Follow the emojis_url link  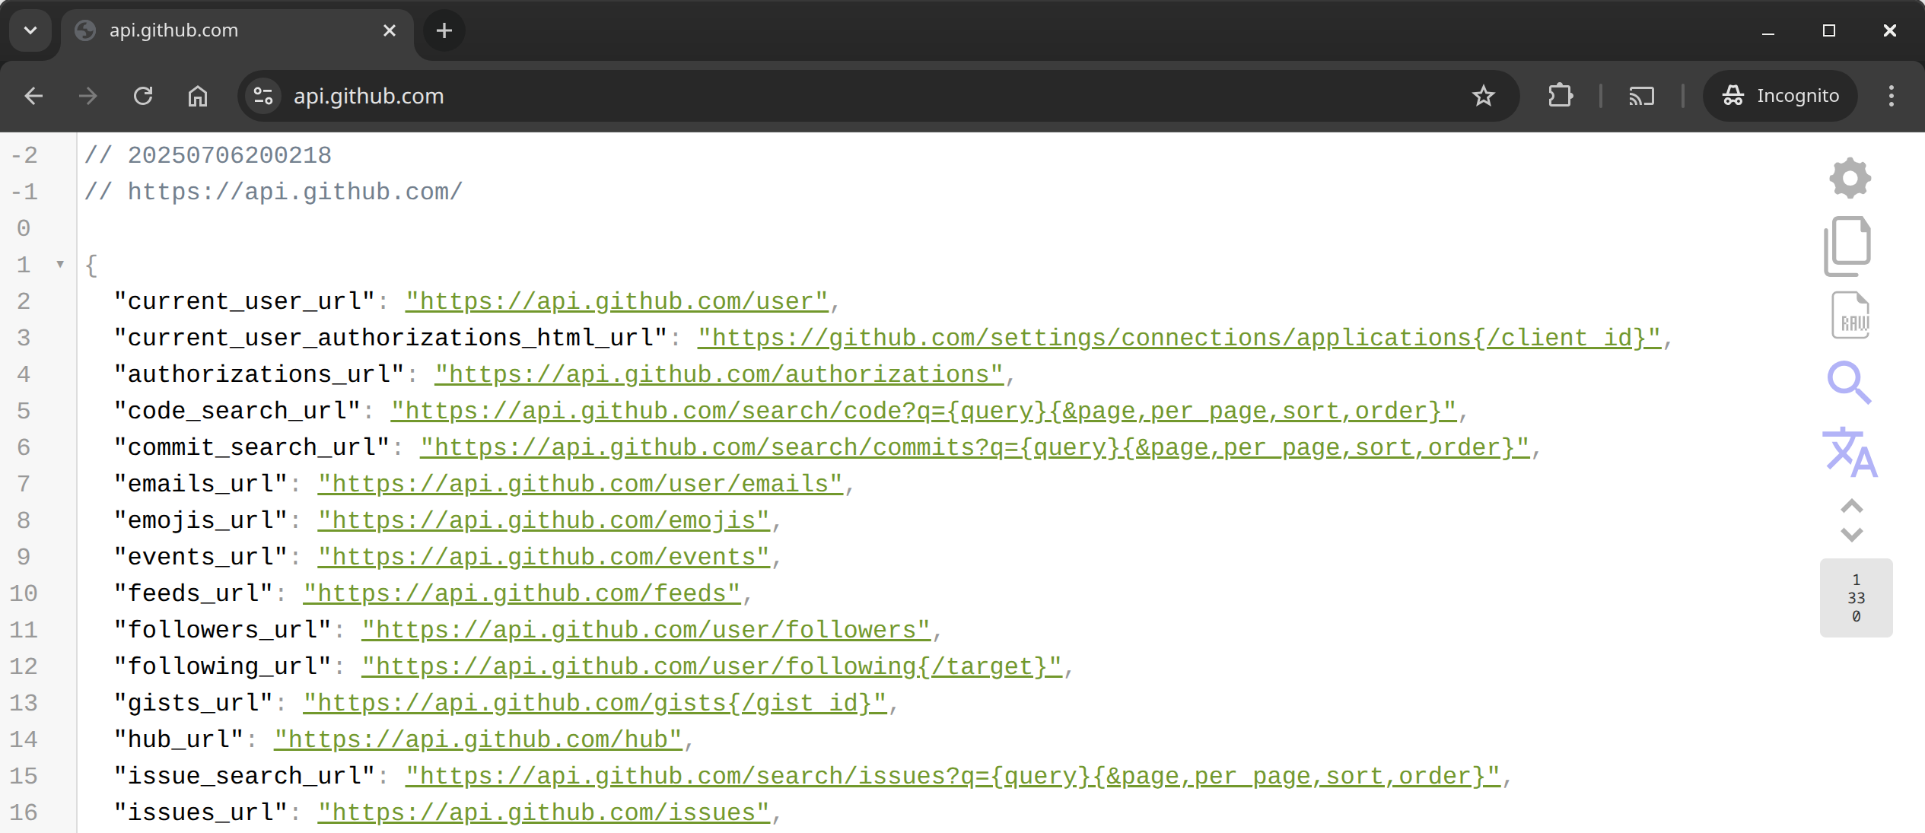543,520
